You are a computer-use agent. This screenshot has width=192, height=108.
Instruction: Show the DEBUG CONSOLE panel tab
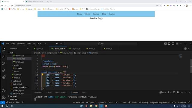[61, 92]
